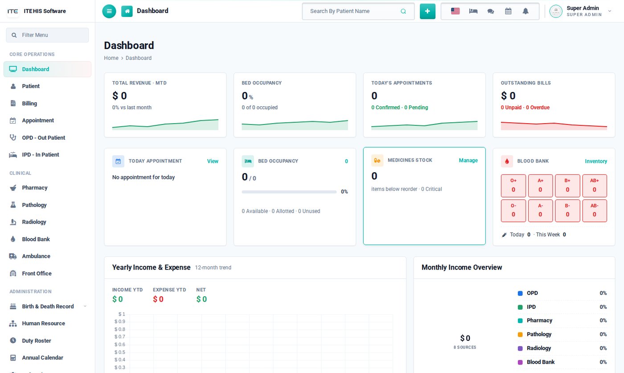Click the bed icon on Bed Occupancy card
Screen dimensions: 624x373
[248, 161]
